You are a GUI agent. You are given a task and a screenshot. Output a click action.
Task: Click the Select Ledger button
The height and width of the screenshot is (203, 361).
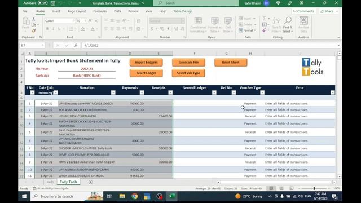click(x=146, y=73)
